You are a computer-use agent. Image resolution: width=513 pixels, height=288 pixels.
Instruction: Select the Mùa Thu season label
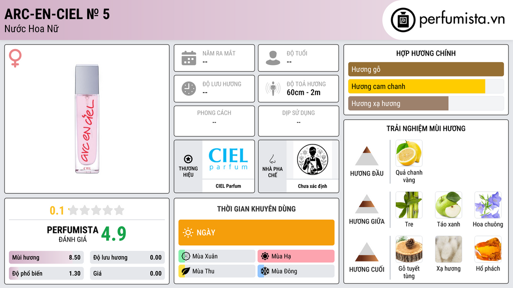click(x=203, y=271)
